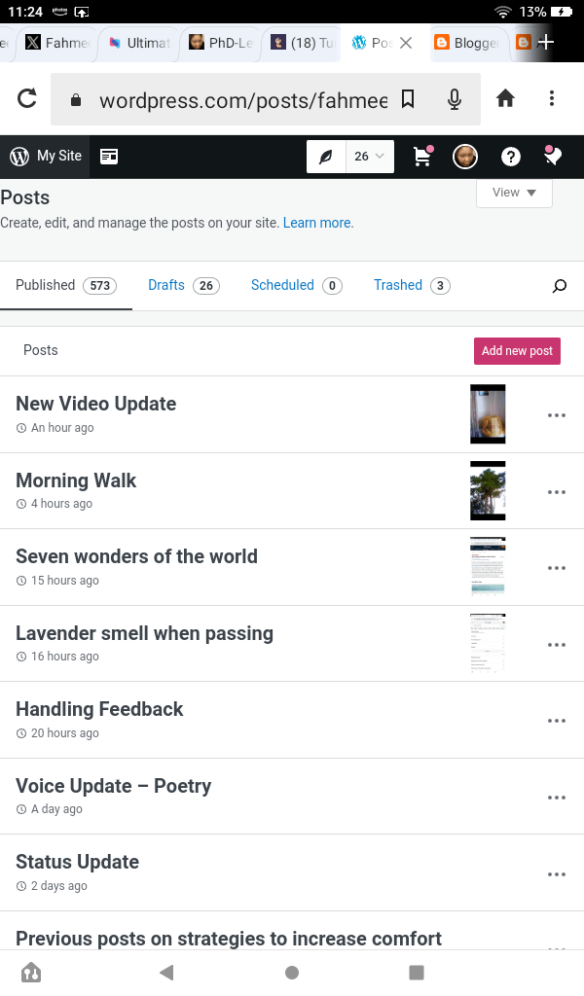Expand the View dropdown
Viewport: 584px width, 996px height.
[x=514, y=193]
